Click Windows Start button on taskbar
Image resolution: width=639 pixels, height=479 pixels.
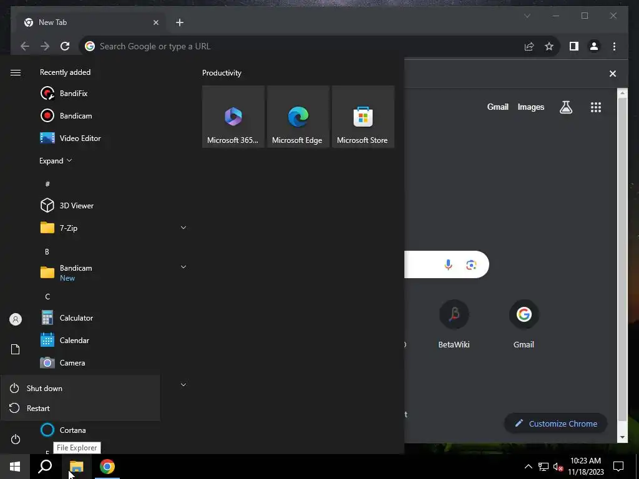pyautogui.click(x=15, y=467)
